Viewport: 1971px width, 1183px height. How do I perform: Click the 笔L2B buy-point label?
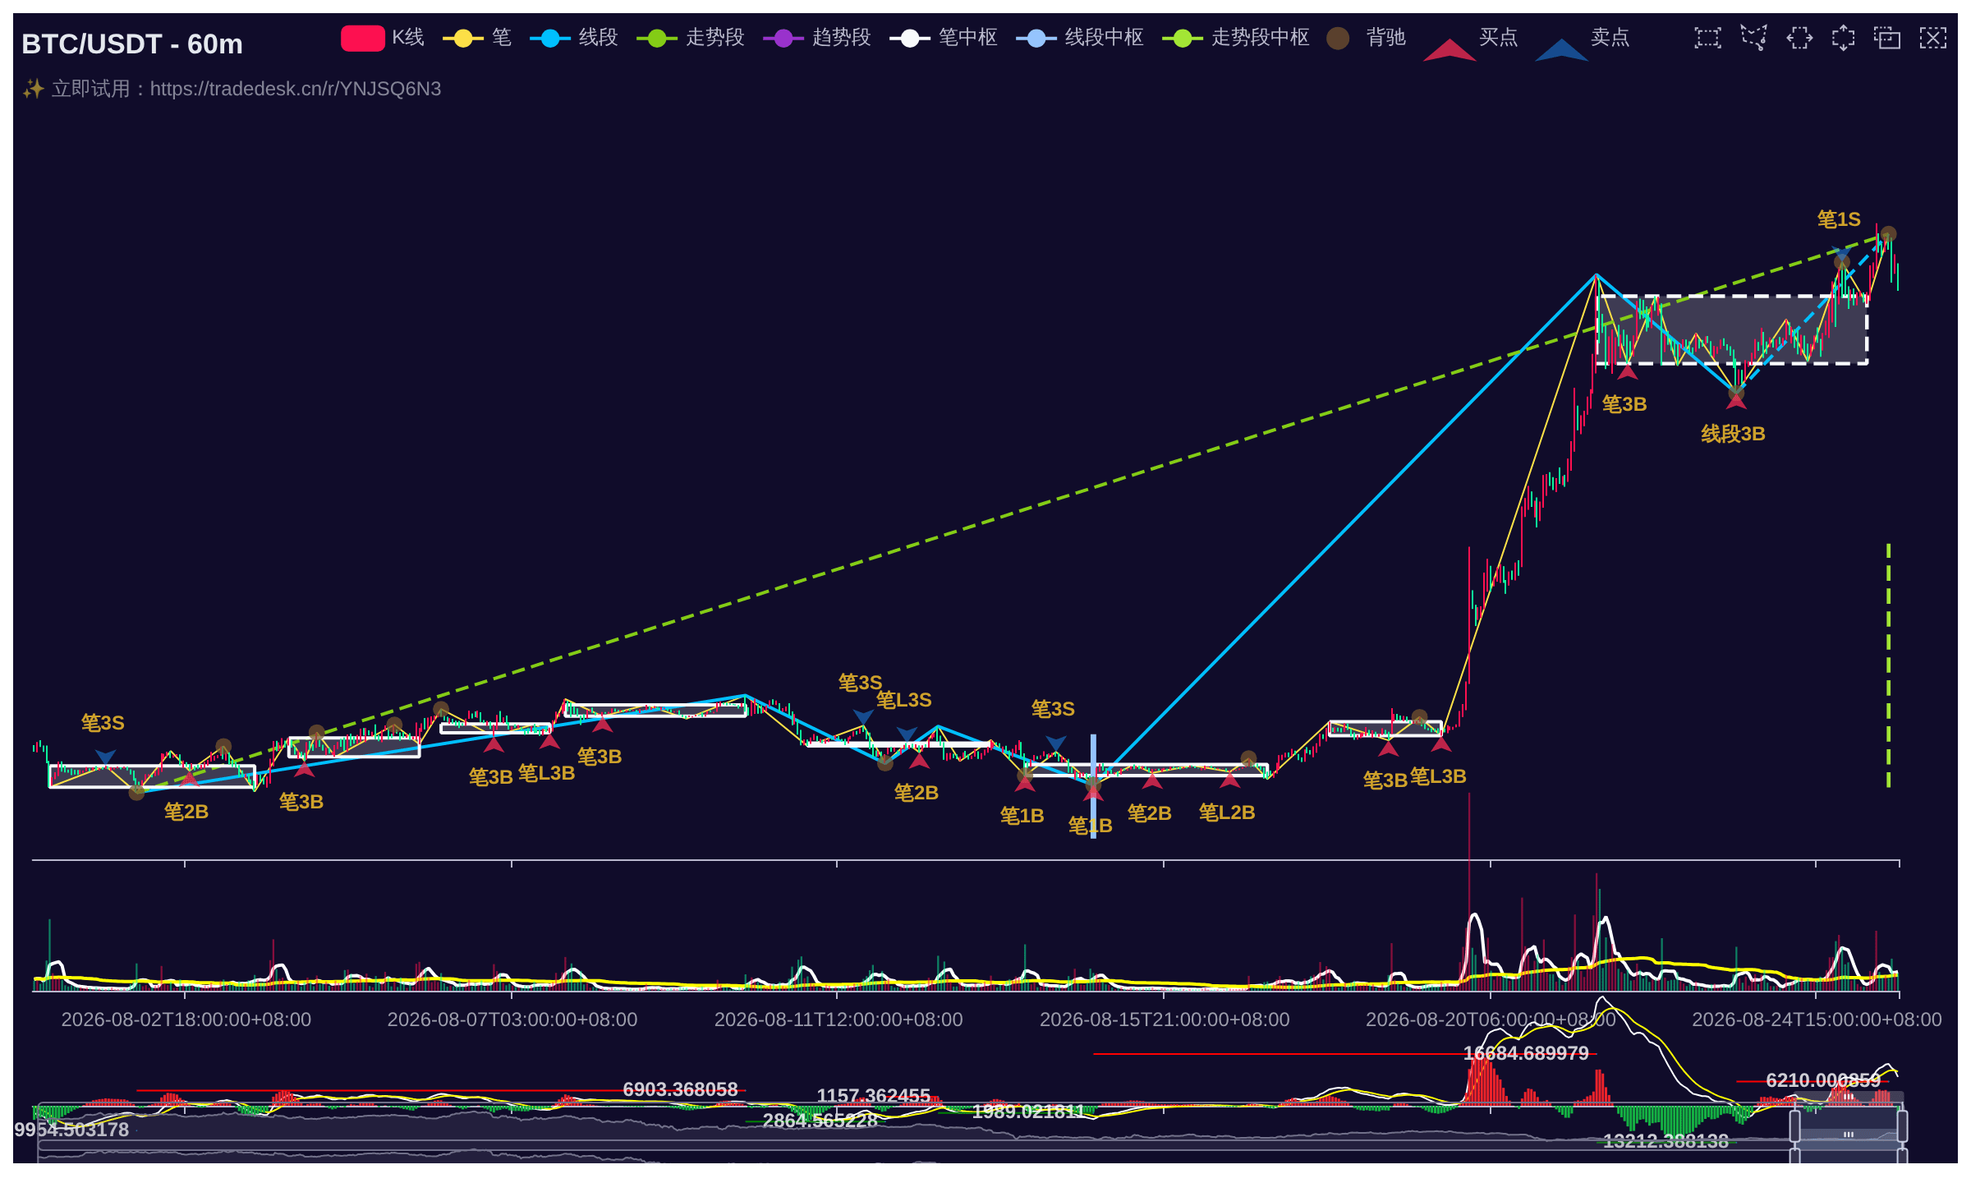[x=1227, y=812]
